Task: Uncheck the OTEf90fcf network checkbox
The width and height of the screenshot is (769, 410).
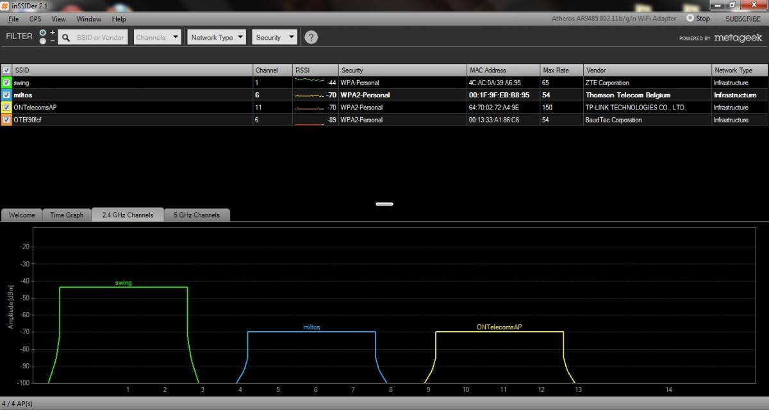Action: coord(6,120)
